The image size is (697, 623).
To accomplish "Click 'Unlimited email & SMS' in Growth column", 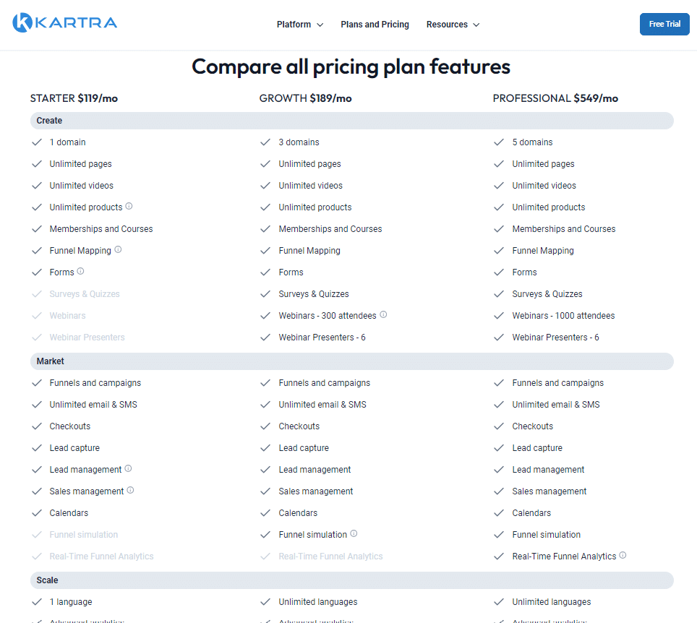I will 322,405.
